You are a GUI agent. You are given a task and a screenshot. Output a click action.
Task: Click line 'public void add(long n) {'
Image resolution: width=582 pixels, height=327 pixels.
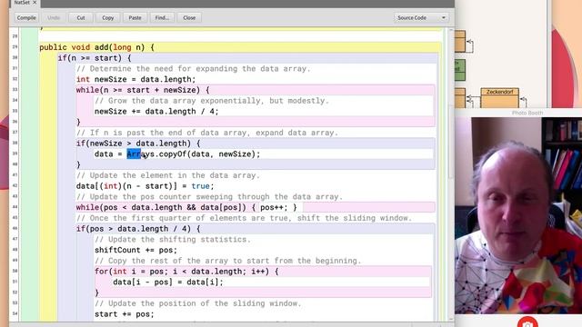click(96, 47)
